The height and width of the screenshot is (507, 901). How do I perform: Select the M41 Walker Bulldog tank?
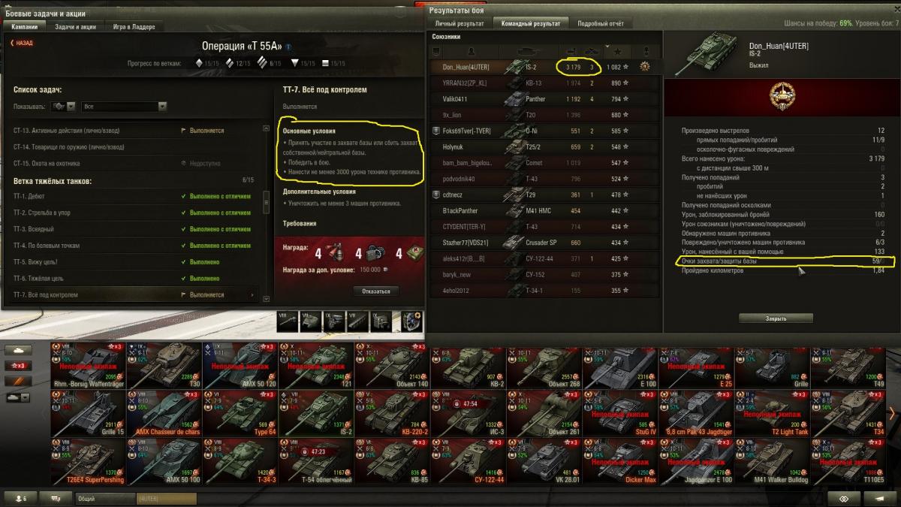(x=771, y=460)
